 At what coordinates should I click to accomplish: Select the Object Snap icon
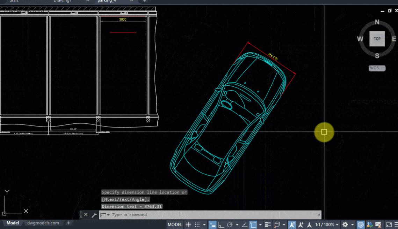[x=253, y=224]
